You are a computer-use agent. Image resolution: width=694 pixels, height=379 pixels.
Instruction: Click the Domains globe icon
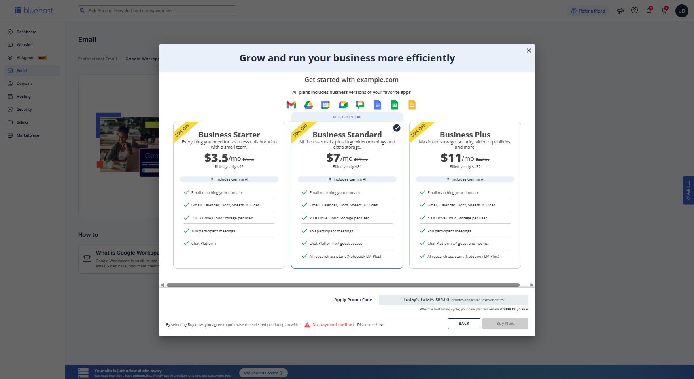[10, 84]
